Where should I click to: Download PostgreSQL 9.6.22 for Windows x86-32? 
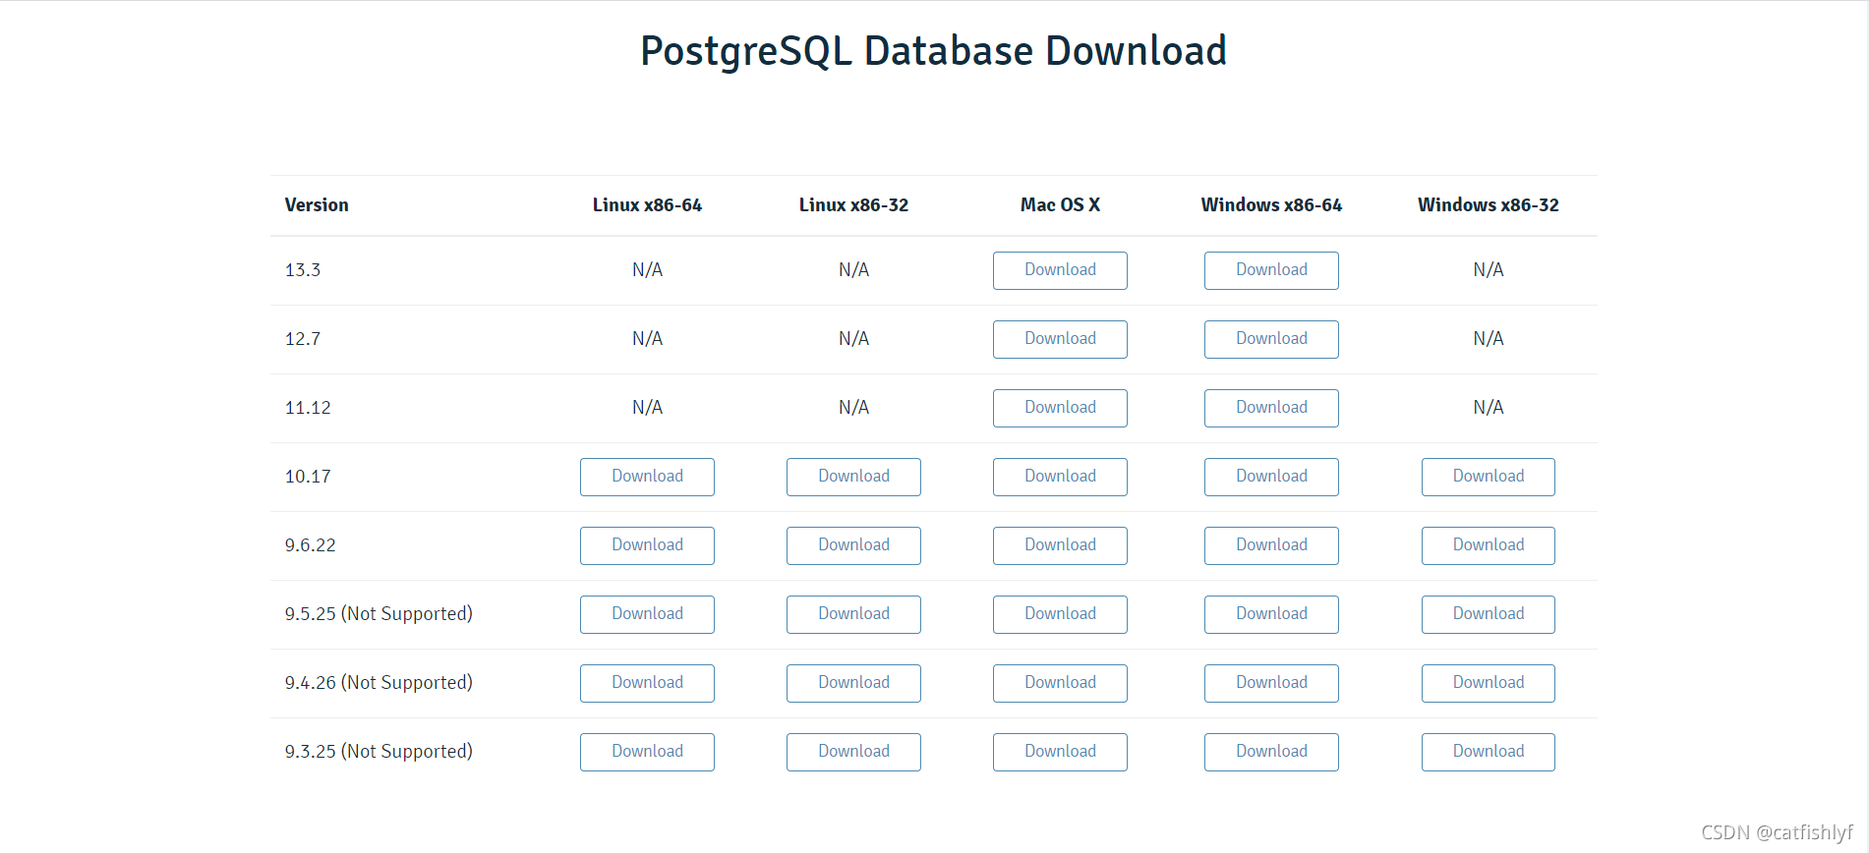[1488, 545]
